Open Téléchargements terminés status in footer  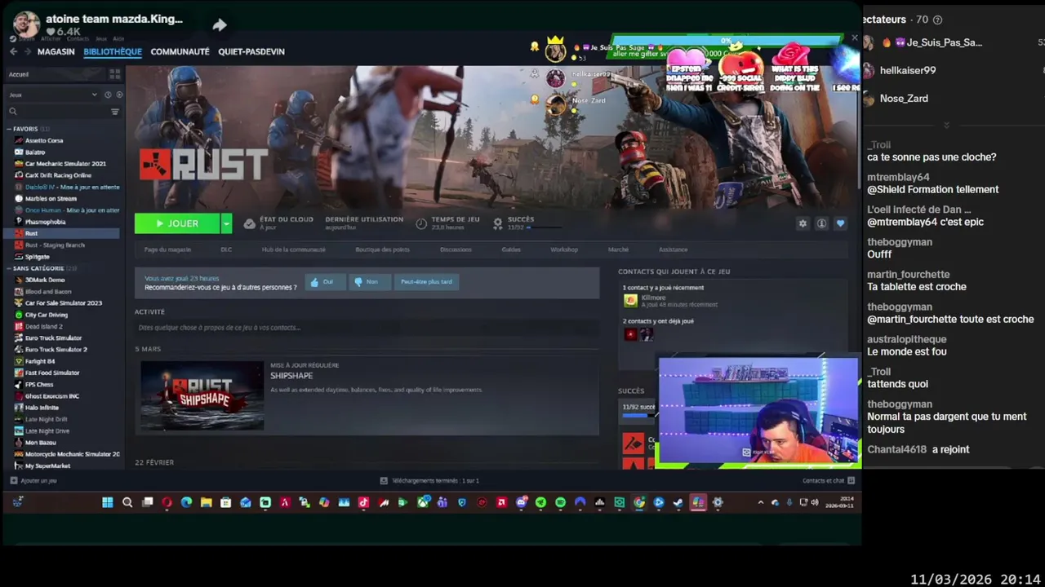(x=429, y=481)
